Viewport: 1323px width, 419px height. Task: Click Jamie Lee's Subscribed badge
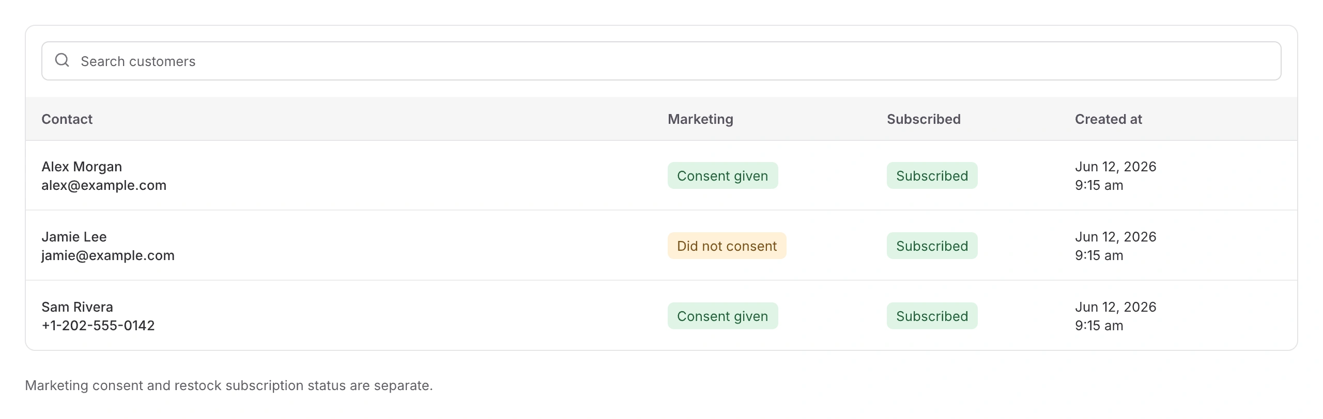tap(932, 246)
